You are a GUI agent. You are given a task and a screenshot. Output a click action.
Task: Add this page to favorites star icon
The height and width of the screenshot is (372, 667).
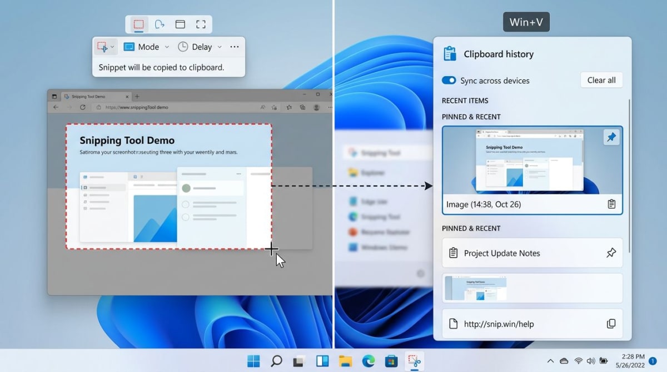275,107
